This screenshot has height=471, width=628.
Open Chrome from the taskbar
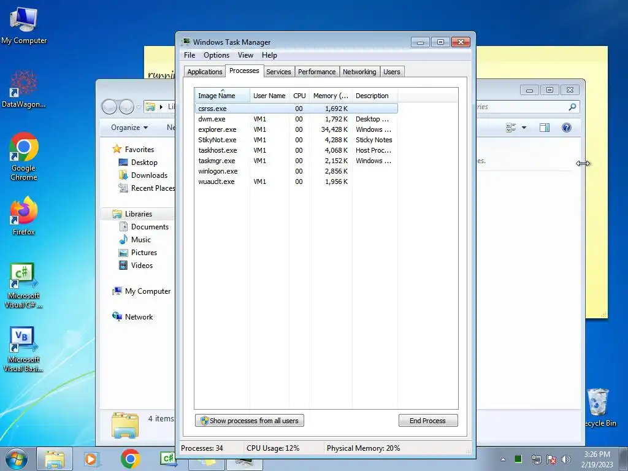pyautogui.click(x=130, y=459)
